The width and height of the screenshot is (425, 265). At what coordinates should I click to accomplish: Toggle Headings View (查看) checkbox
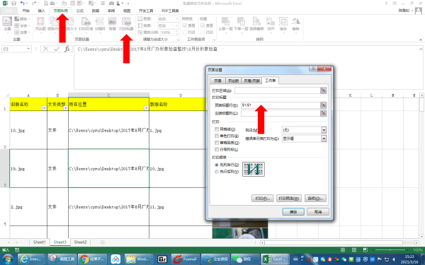(203, 25)
